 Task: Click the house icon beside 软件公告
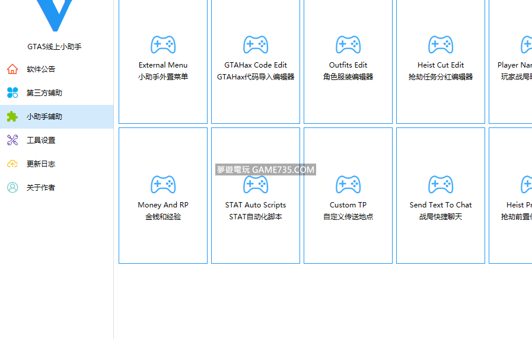pyautogui.click(x=12, y=69)
